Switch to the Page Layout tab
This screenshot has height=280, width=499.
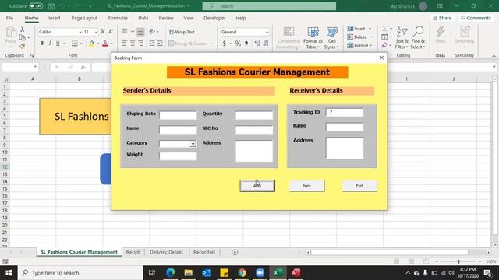[84, 18]
